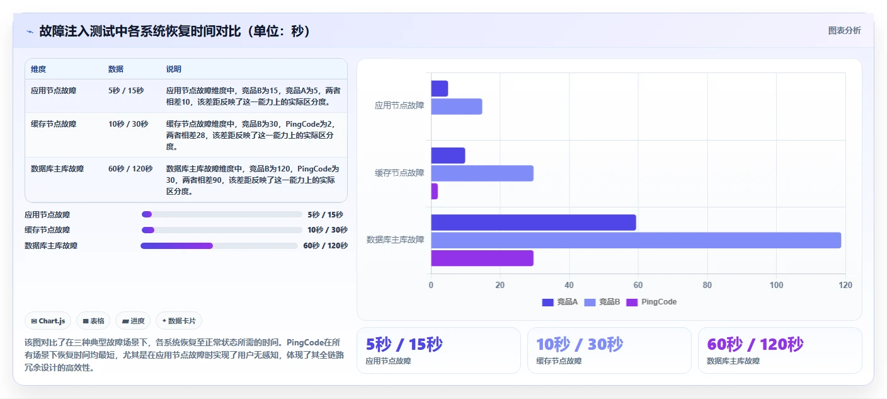This screenshot has height=399, width=887.
Task: Open the 60秒 / 120秒 data card
Action: (780, 350)
